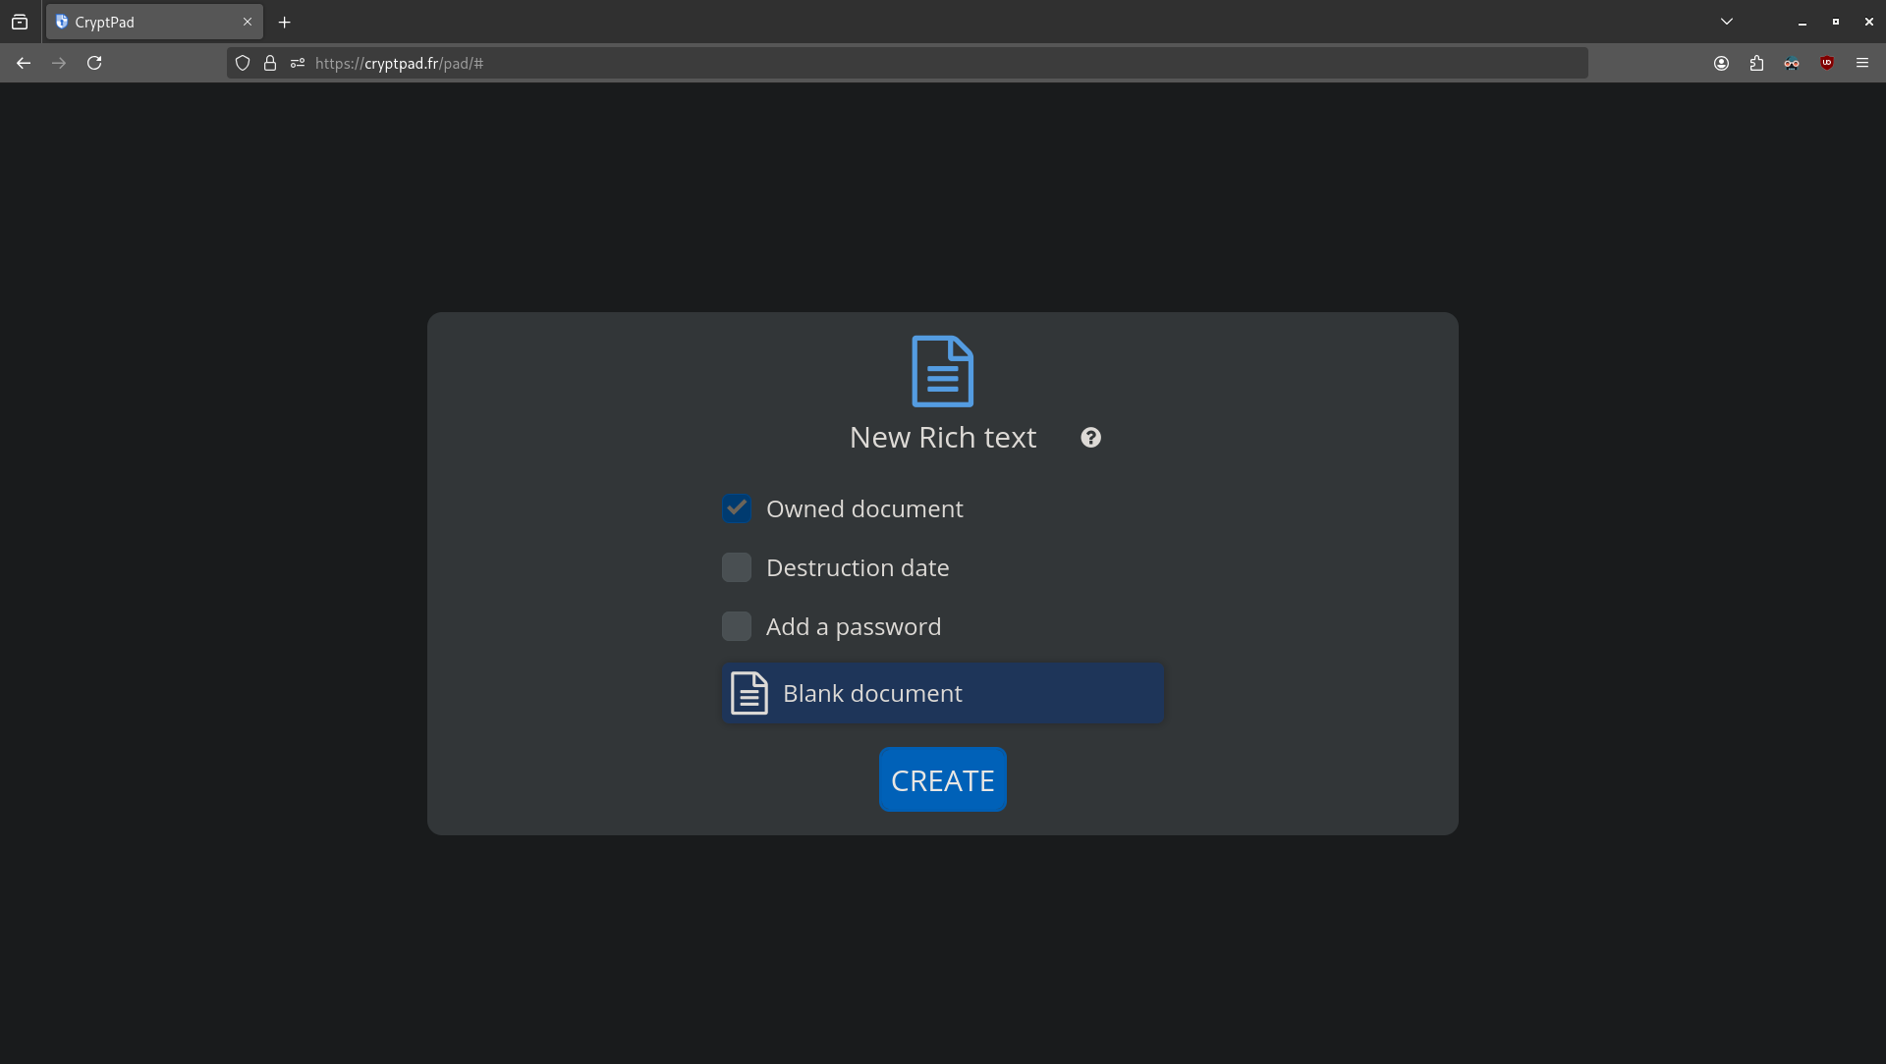Close the CryptPad tab
1886x1064 pixels.
click(x=248, y=22)
